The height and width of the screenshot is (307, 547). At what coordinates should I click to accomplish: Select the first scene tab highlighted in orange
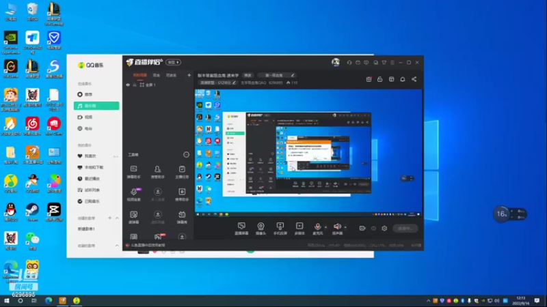(x=140, y=75)
